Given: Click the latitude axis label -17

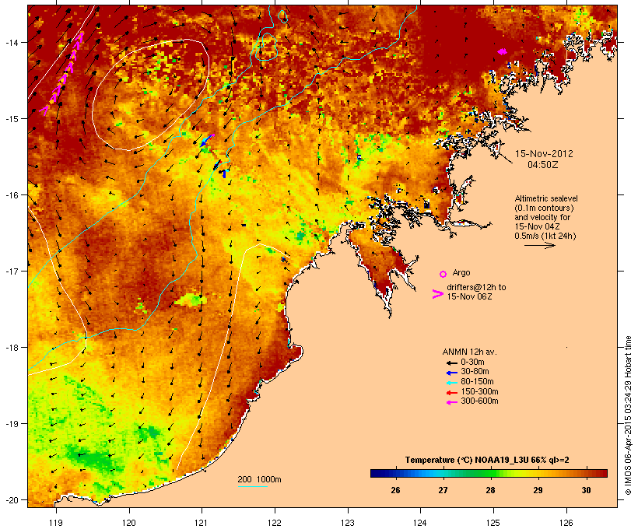Looking at the screenshot, I should pyautogui.click(x=12, y=271).
